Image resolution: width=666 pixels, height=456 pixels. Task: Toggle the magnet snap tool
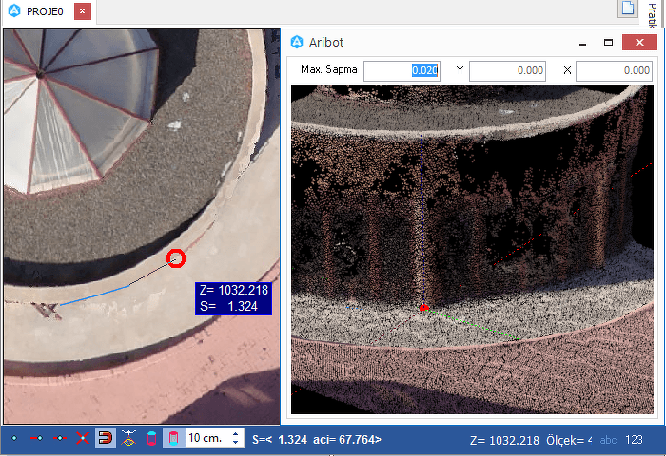point(106,439)
